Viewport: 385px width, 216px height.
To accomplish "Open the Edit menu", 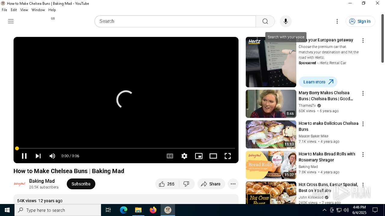I will [14, 10].
